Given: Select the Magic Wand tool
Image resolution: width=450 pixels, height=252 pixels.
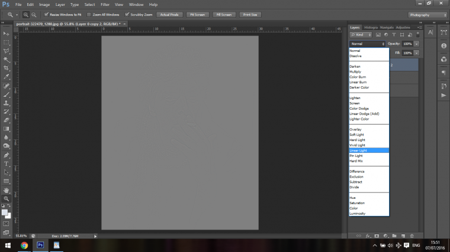Looking at the screenshot, I should (6, 60).
